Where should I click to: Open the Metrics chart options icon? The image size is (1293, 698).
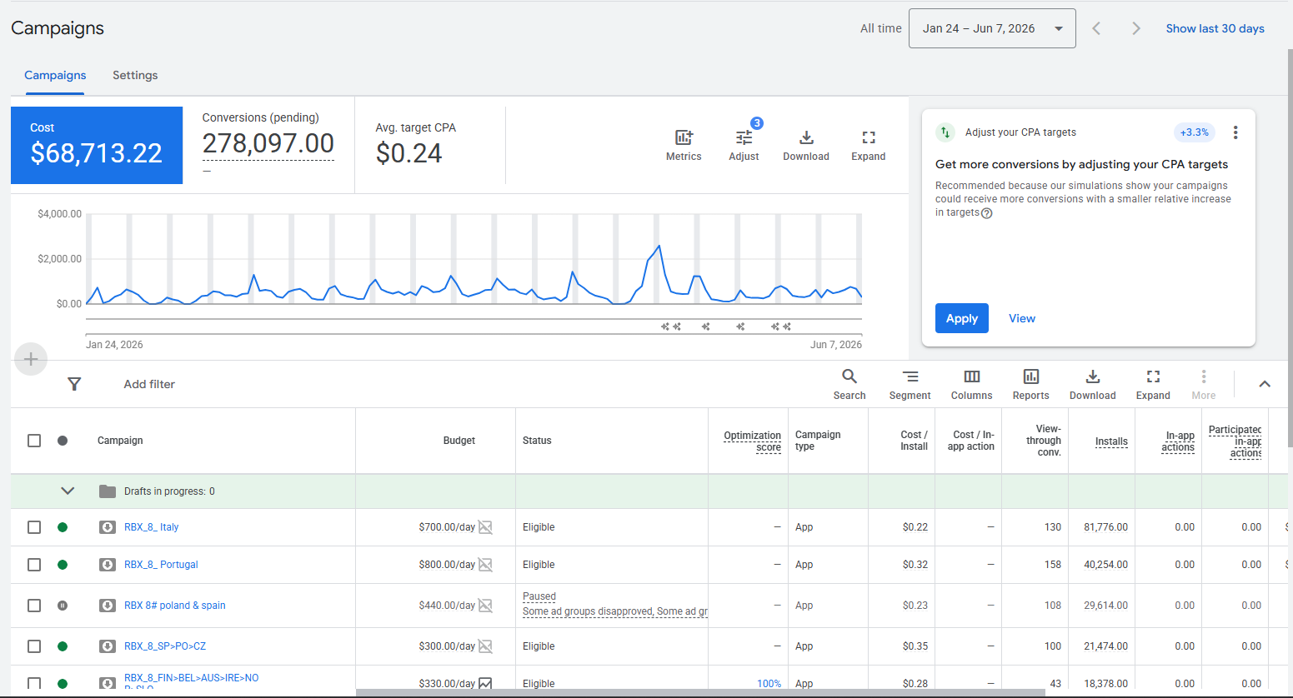pos(684,137)
